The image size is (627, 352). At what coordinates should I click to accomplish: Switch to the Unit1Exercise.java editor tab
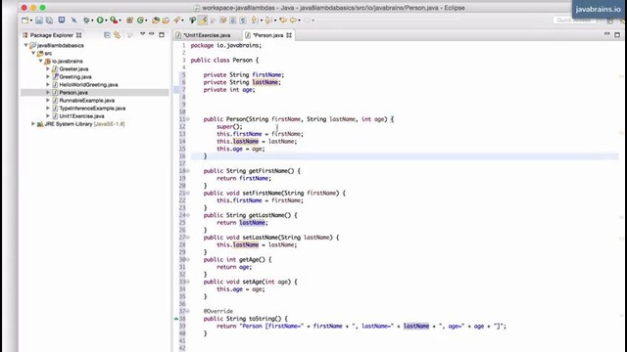pyautogui.click(x=207, y=35)
